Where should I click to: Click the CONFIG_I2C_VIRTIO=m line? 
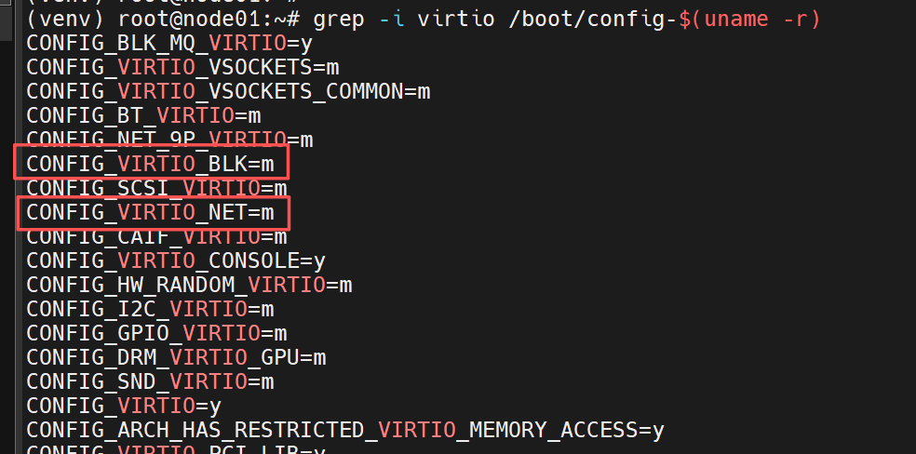151,309
